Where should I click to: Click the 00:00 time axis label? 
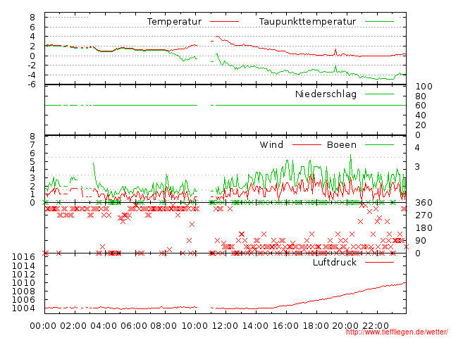point(43,326)
